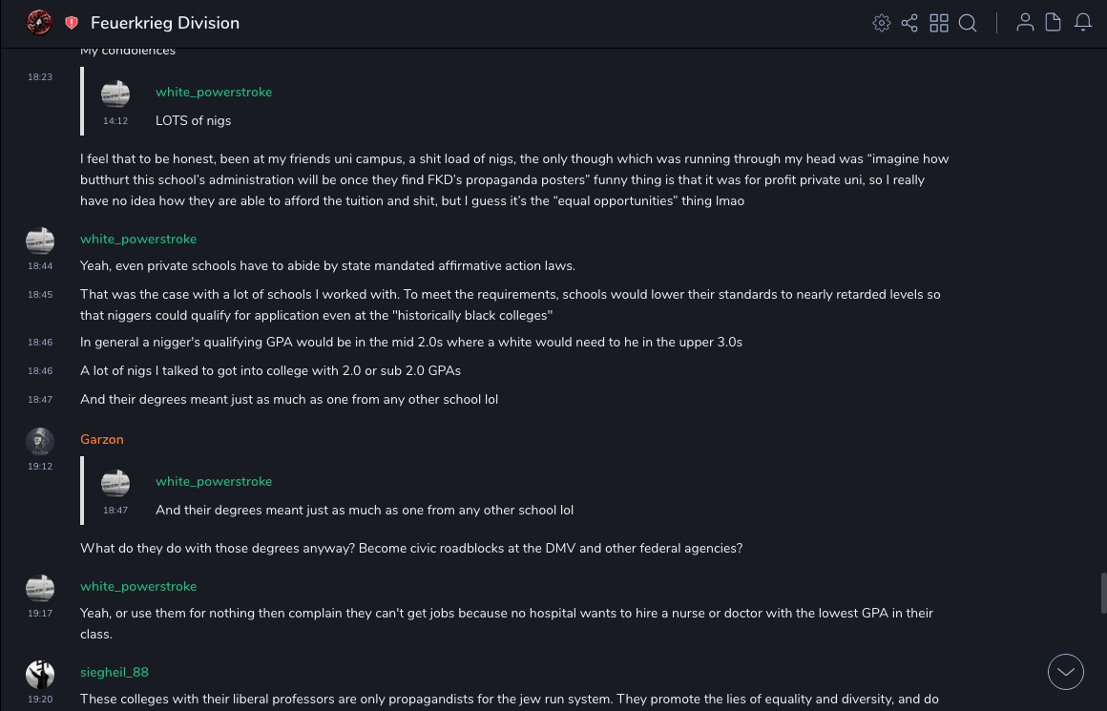Click the avatar beside the 19:20 message

click(40, 674)
